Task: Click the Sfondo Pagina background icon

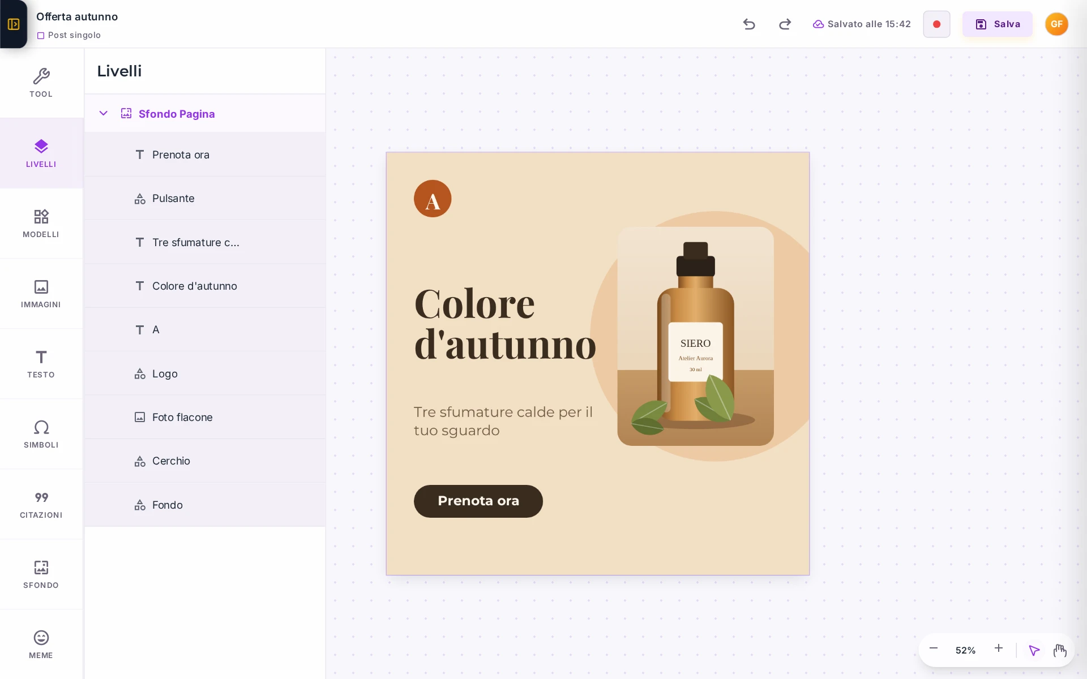Action: pyautogui.click(x=126, y=113)
